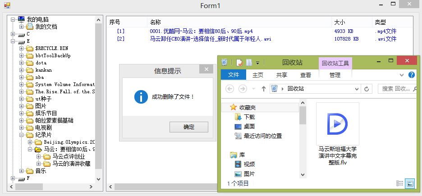
Task: Collapse the 纪录片 folder node
Action: [21, 135]
